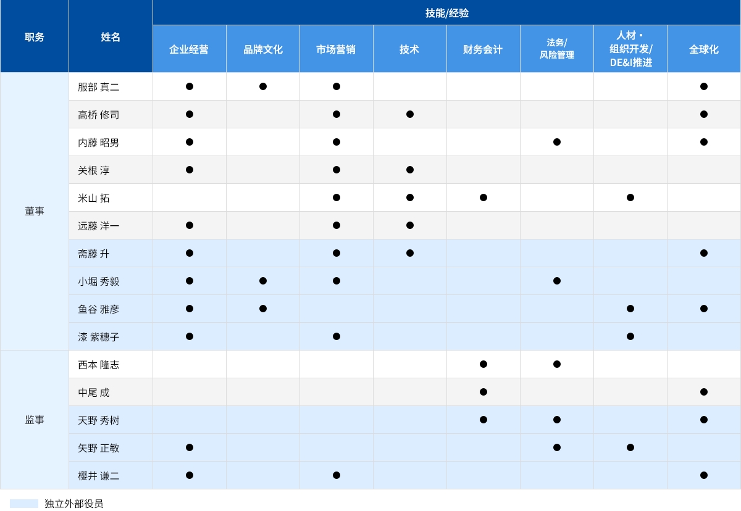Click the 职务 column header
Image resolution: width=741 pixels, height=511 pixels.
(35, 36)
